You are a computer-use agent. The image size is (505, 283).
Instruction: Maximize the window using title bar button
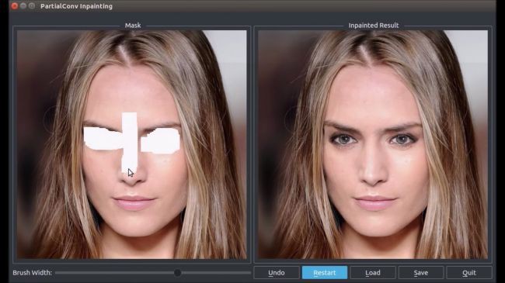coord(32,5)
